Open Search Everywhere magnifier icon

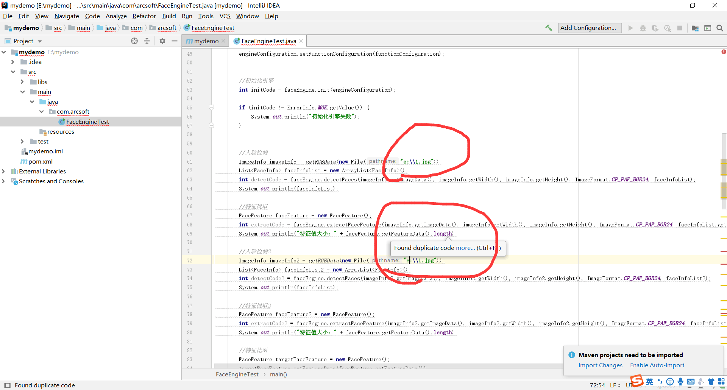719,28
